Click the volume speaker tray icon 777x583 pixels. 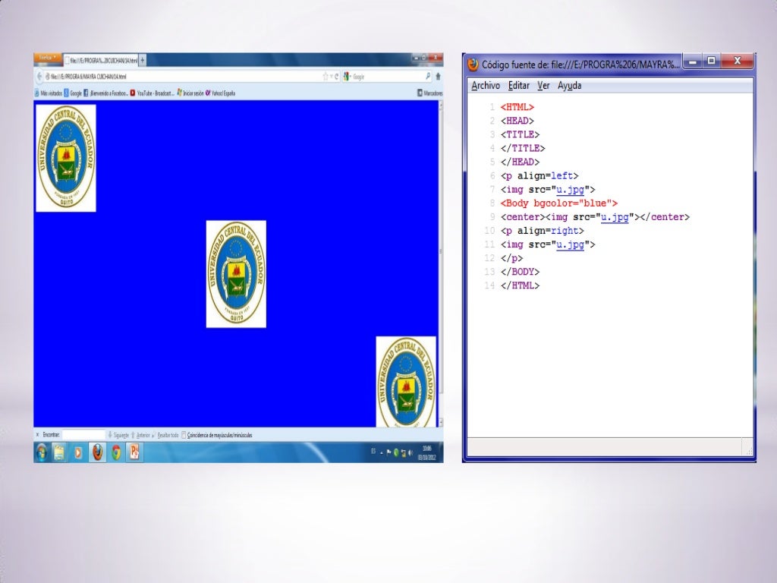click(411, 452)
